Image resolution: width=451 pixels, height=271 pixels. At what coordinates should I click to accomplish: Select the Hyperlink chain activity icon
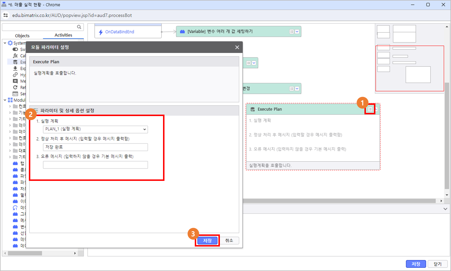point(15,75)
